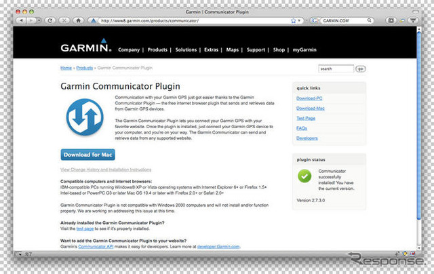Click the rightmost status bar icon
Screen dimensions: 434x274
(x=412, y=254)
